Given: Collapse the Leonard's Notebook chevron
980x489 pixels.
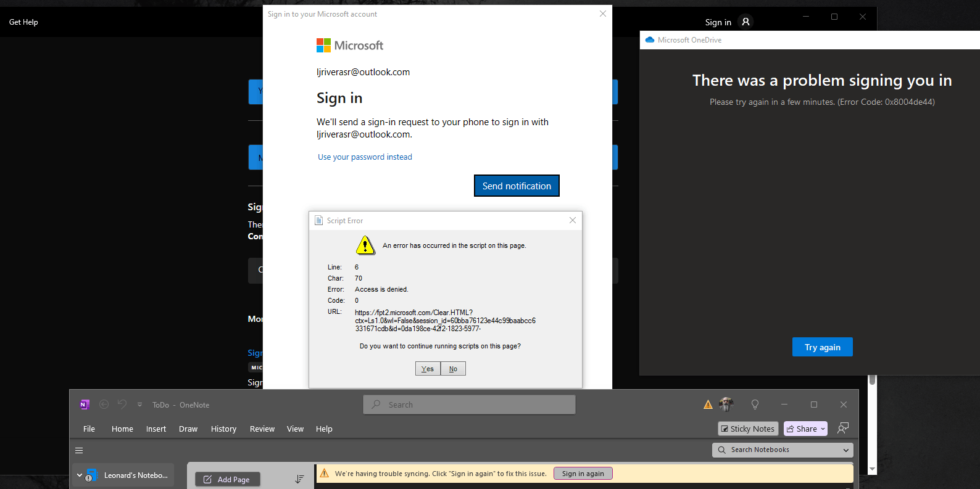Looking at the screenshot, I should point(79,475).
